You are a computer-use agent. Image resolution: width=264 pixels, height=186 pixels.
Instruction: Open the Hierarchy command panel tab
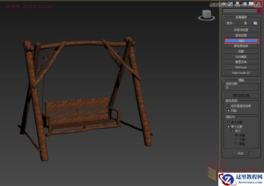pyautogui.click(x=238, y=4)
